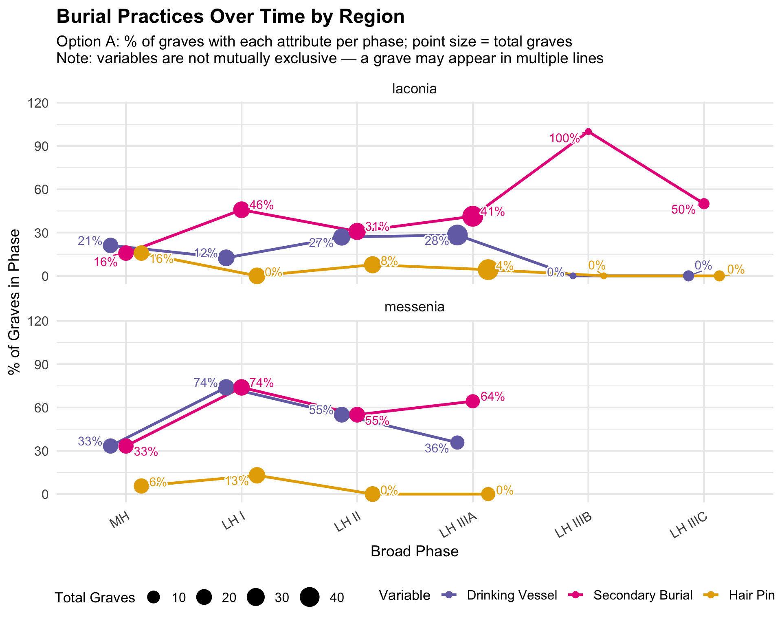Click the laconia facet title

[414, 89]
